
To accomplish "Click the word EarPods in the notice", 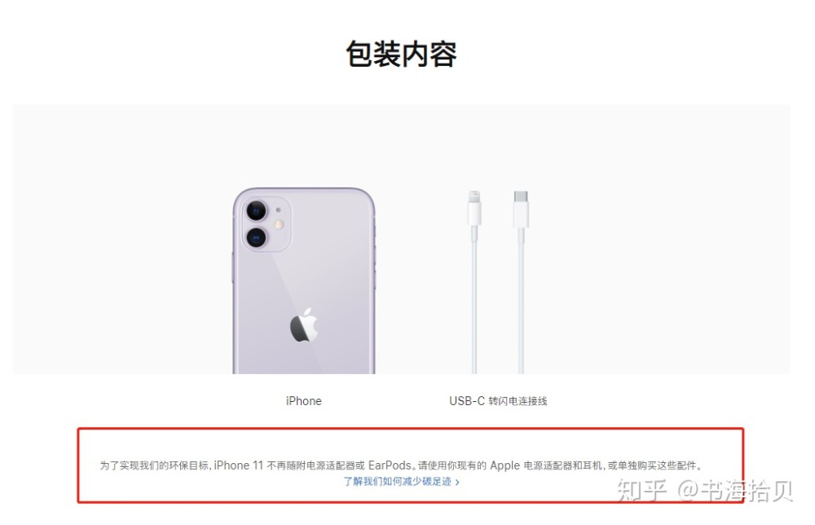I will [x=390, y=465].
